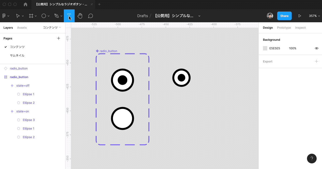Viewport: 322px width, 169px height.
Task: Expand the file name dropdown in the toolbar
Action: coord(199,16)
